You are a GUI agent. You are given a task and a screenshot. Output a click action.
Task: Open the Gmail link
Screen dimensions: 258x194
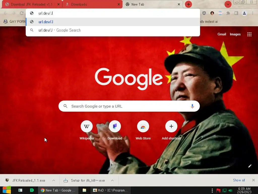(222, 34)
